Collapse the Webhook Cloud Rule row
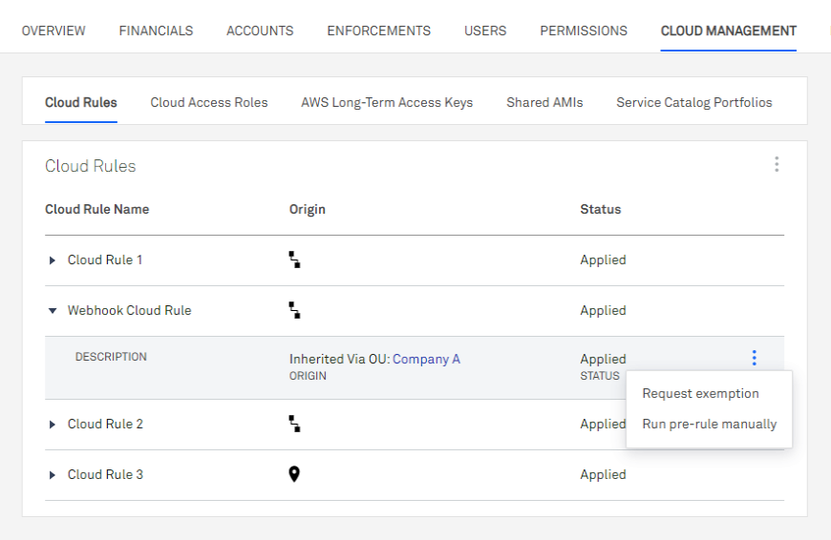This screenshot has width=831, height=540. pos(52,311)
